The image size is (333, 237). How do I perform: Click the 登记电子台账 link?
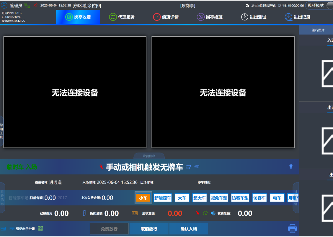[x=25, y=229]
